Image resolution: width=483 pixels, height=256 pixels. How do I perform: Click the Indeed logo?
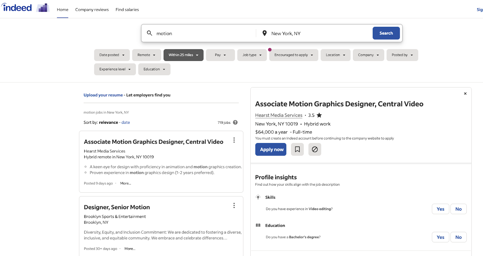[x=17, y=7]
